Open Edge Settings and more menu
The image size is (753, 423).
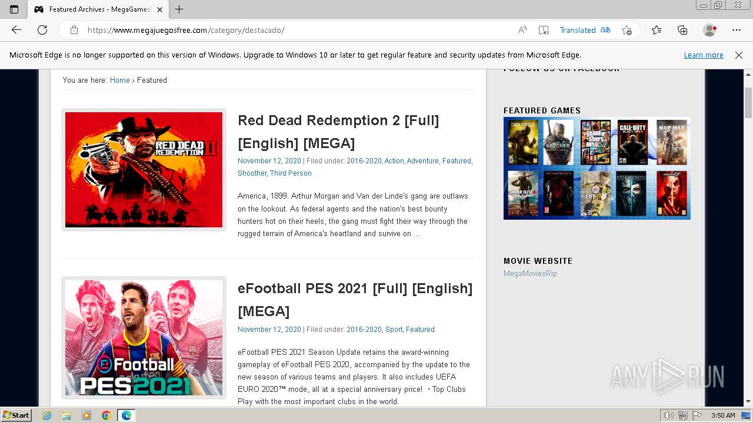[x=737, y=30]
